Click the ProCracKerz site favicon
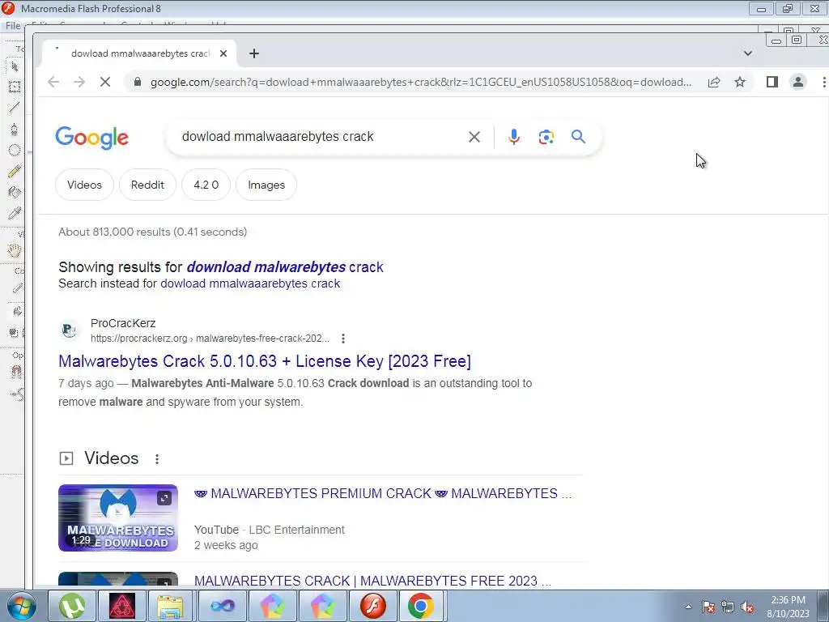This screenshot has width=829, height=622. 69,330
